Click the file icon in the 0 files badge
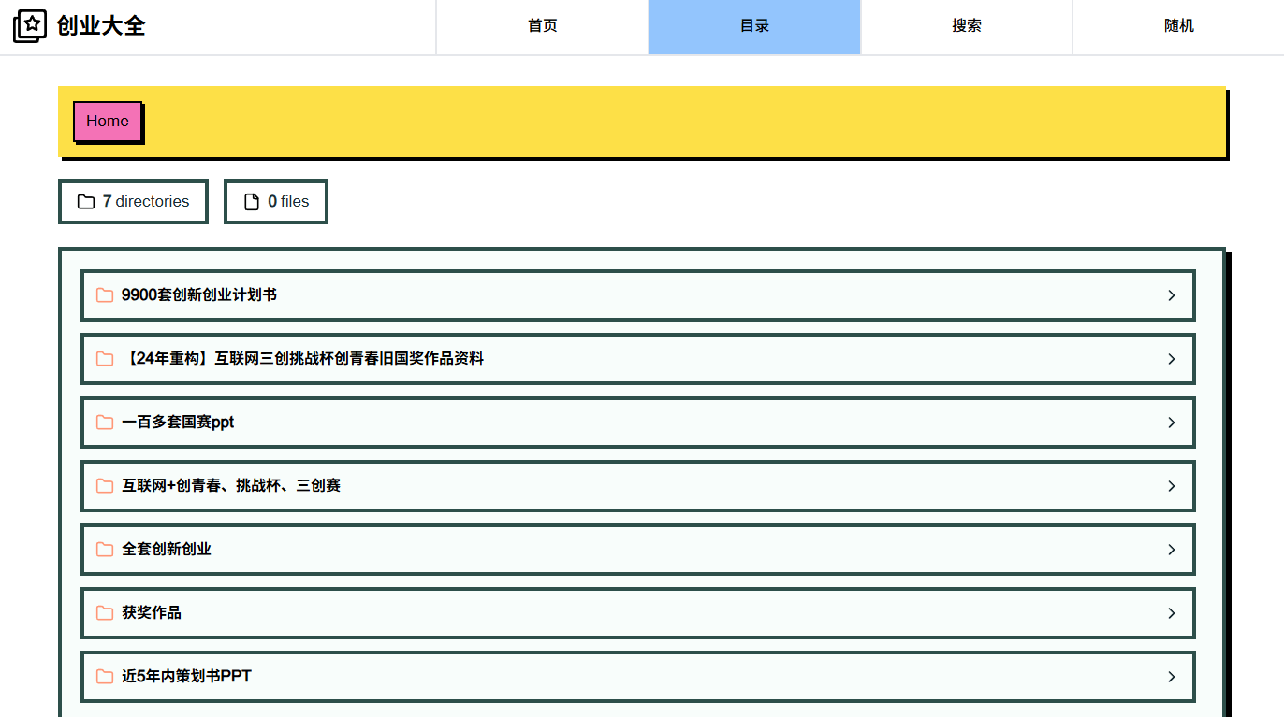 pyautogui.click(x=251, y=201)
